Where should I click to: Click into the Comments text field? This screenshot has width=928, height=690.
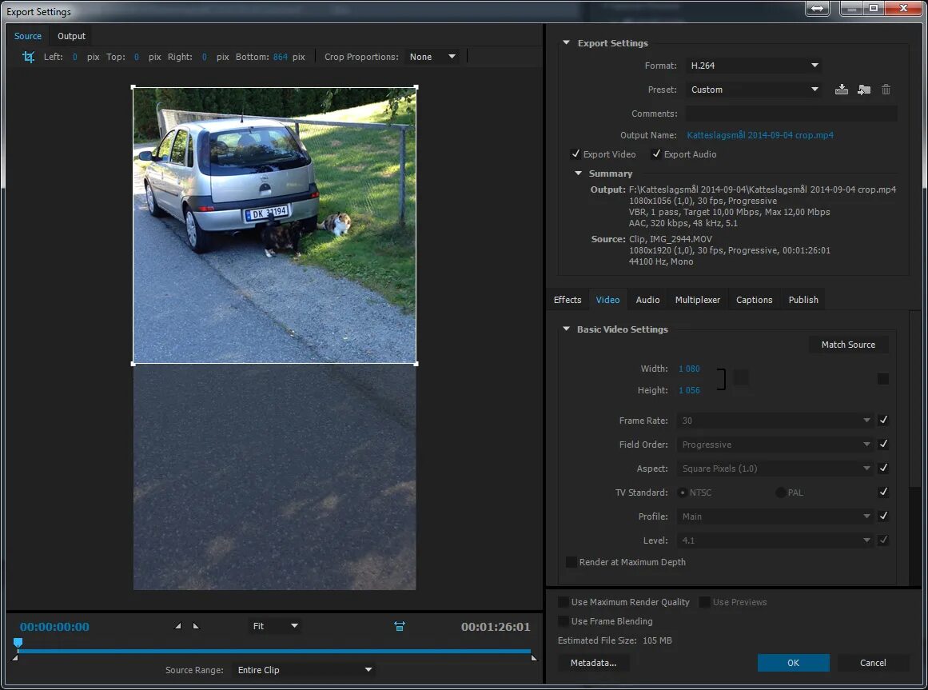(x=791, y=114)
